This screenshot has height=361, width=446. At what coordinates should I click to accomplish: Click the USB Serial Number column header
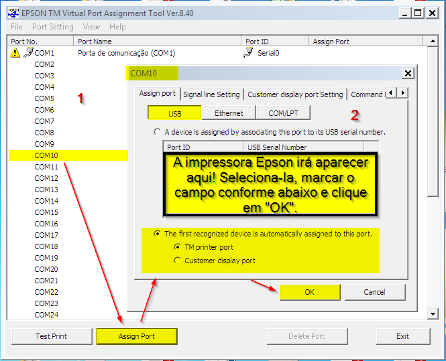pyautogui.click(x=303, y=147)
